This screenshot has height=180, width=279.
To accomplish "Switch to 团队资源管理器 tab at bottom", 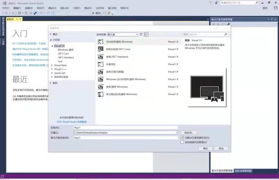I will [243, 171].
